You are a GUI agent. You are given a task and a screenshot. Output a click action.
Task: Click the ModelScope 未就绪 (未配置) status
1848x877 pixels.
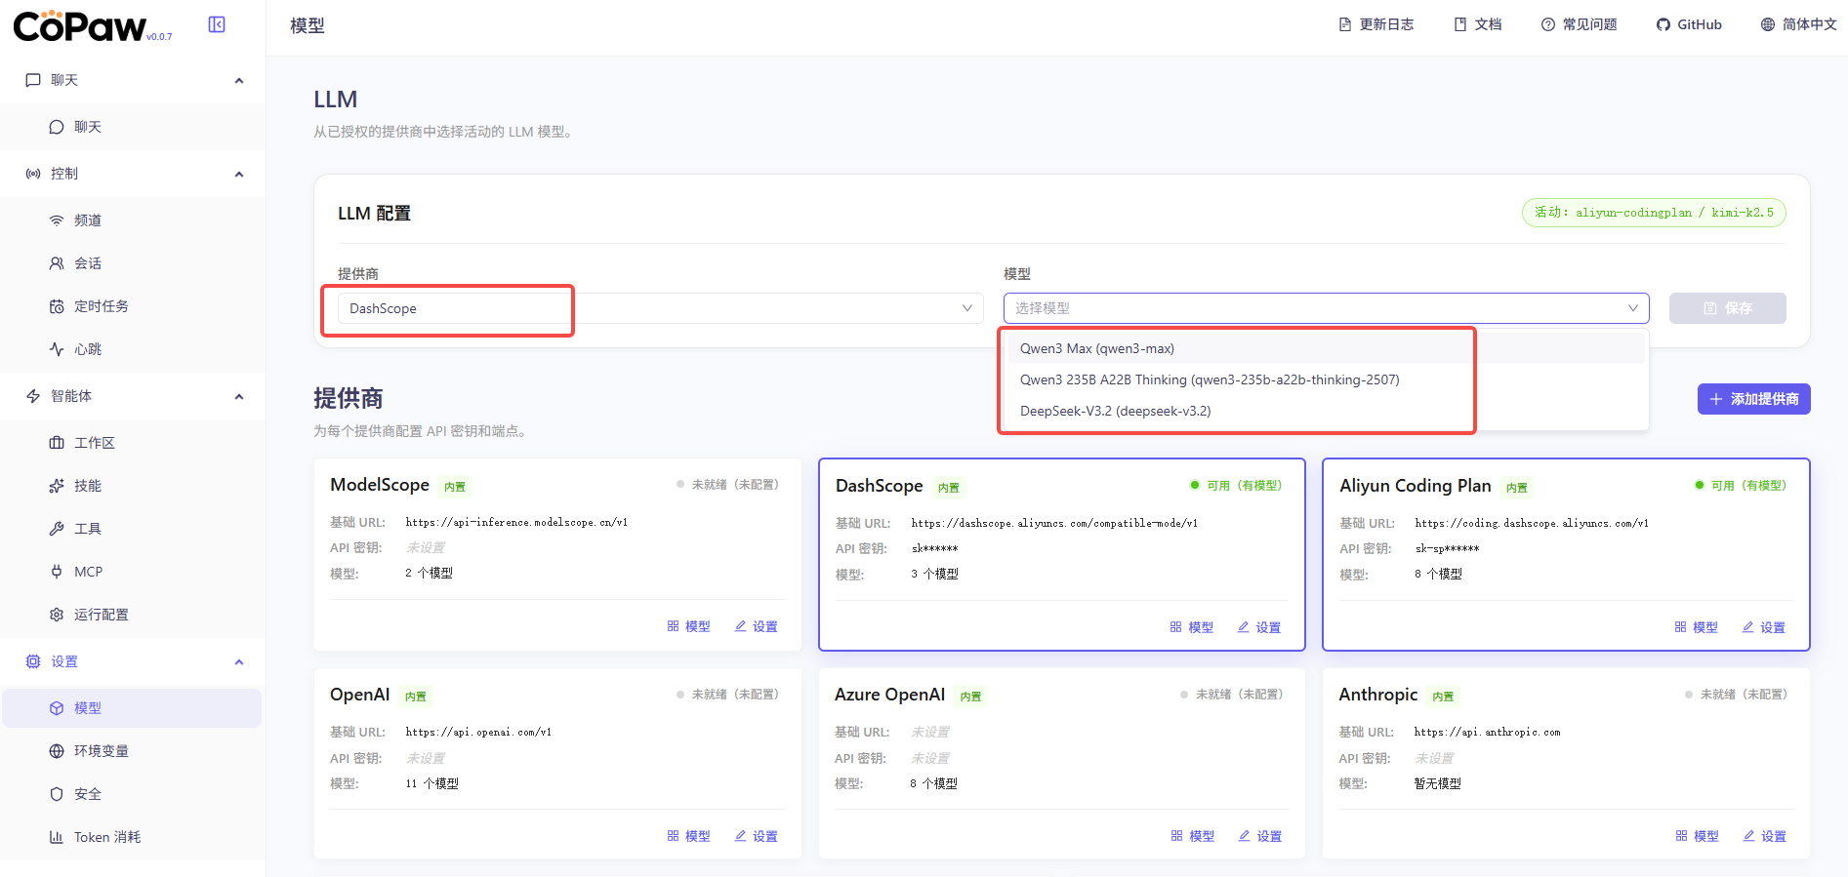coord(727,485)
